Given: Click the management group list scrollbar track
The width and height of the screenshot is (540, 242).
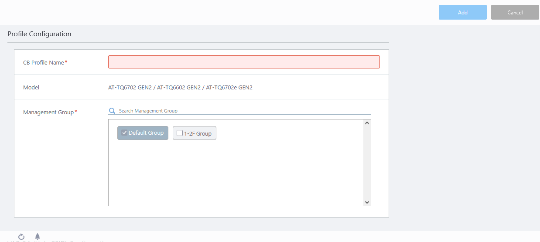Looking at the screenshot, I should click(367, 166).
